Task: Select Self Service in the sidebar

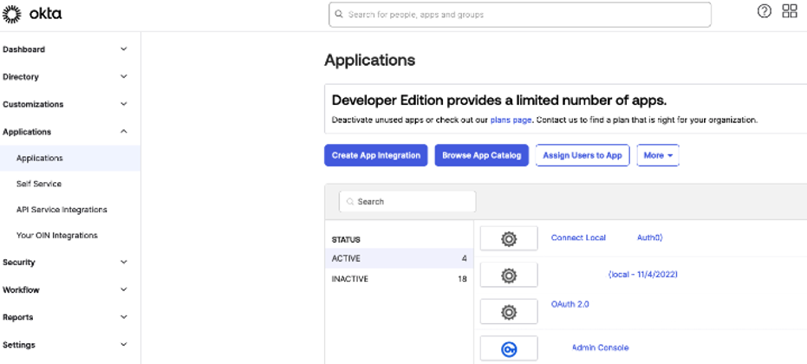Action: coord(39,184)
